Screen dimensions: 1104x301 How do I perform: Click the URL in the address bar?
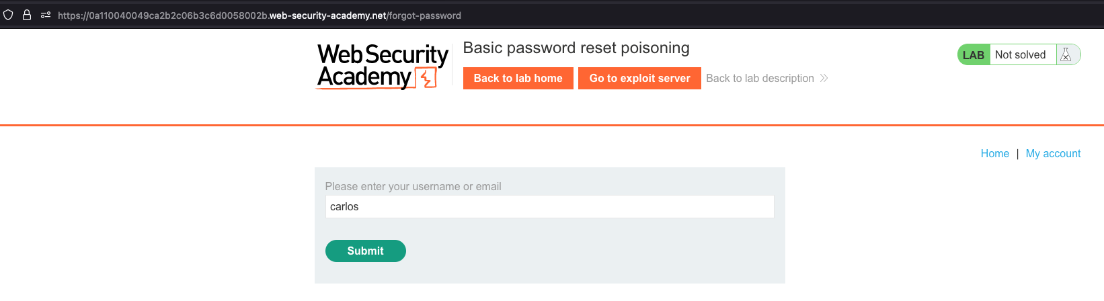click(260, 15)
